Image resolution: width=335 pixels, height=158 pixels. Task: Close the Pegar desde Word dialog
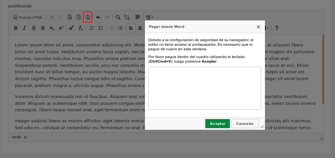point(258,27)
